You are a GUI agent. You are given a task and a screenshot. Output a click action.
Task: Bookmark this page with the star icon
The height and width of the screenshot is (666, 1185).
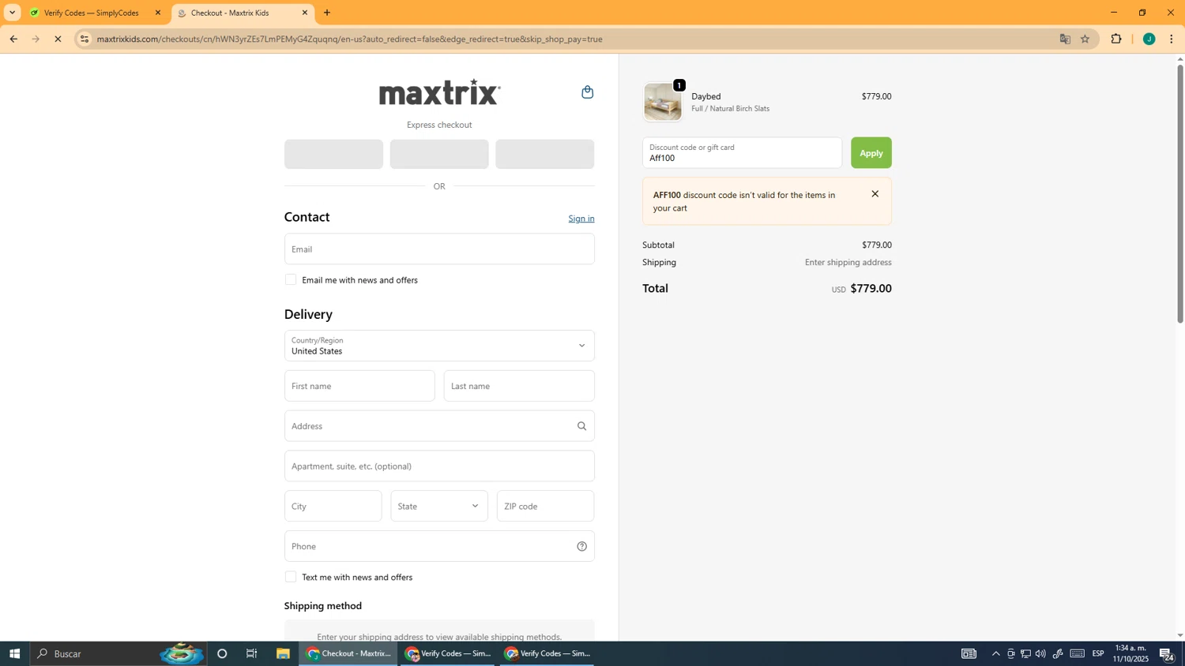(1085, 39)
